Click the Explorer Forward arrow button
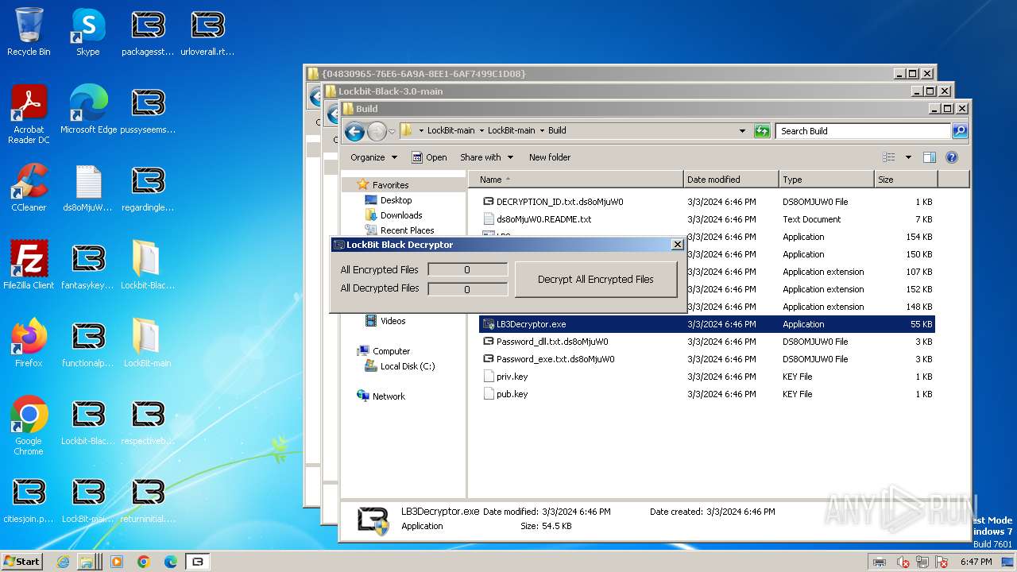 pyautogui.click(x=377, y=131)
